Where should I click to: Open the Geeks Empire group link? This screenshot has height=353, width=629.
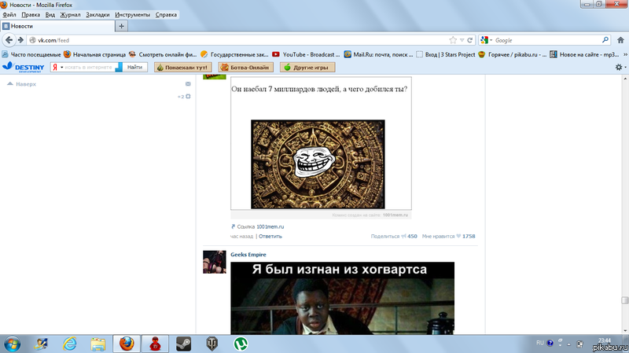(248, 254)
